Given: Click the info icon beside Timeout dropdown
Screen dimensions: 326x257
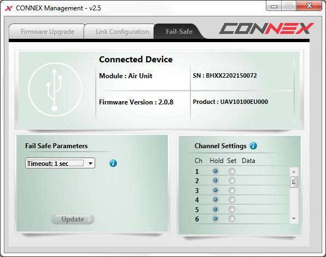Looking at the screenshot, I should [x=113, y=163].
